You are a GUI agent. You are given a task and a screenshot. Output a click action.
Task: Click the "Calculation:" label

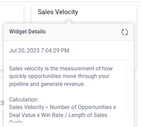click(x=24, y=99)
